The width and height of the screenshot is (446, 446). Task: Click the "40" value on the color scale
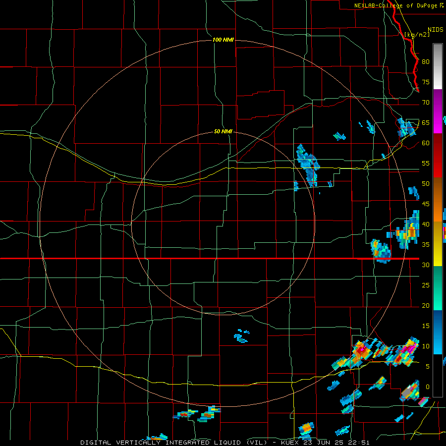point(426,224)
